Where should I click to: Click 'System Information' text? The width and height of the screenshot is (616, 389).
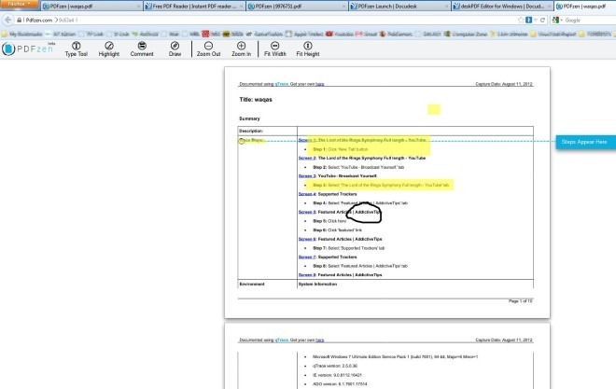click(x=317, y=285)
